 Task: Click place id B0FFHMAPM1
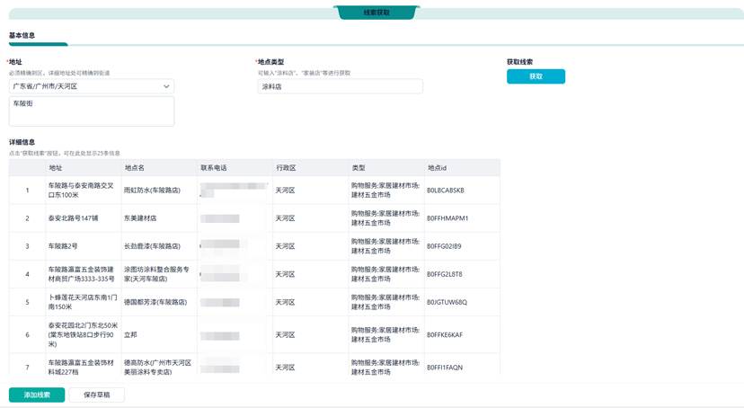click(447, 218)
